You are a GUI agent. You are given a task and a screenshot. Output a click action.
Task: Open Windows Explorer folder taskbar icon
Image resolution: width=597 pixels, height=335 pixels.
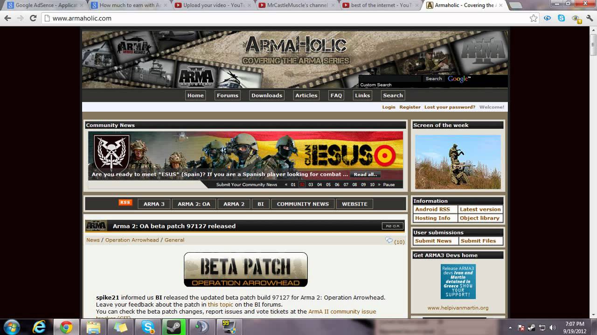(93, 327)
